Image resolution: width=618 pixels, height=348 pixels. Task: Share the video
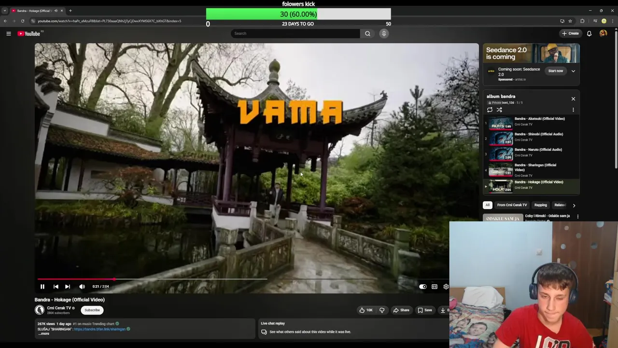tap(401, 310)
